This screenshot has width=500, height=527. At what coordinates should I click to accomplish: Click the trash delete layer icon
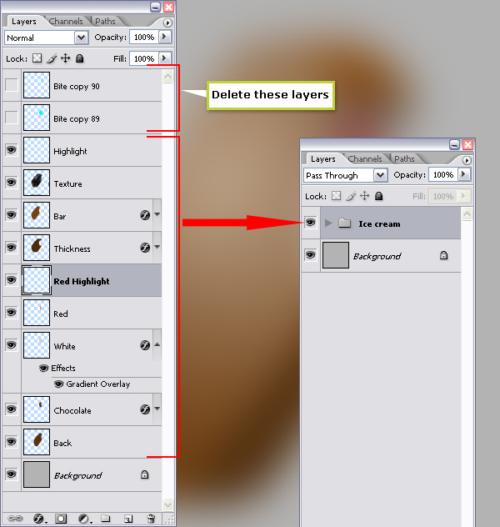click(x=151, y=519)
